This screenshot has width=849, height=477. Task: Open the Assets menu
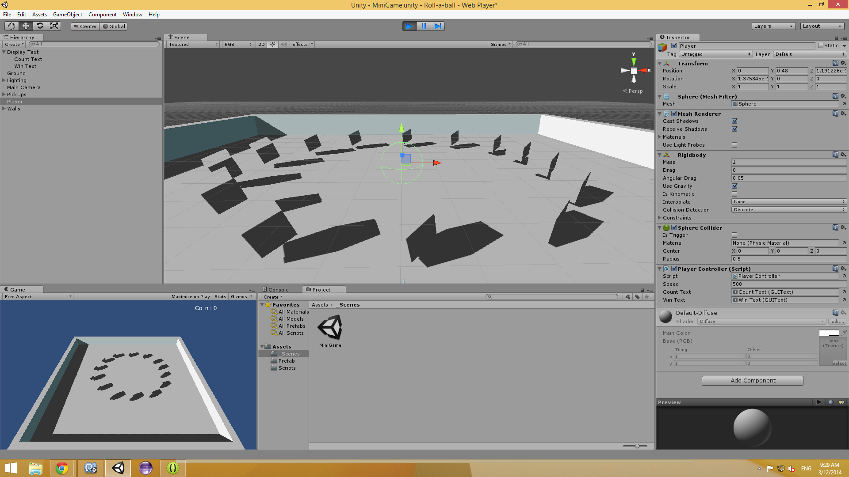click(x=39, y=15)
